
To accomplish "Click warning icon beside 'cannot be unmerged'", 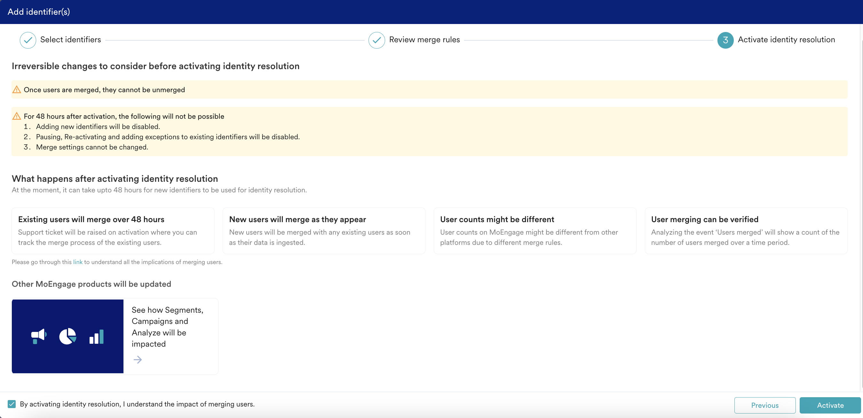I will tap(16, 90).
